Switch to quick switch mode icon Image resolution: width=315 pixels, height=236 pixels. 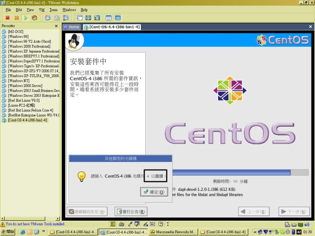coord(88,18)
